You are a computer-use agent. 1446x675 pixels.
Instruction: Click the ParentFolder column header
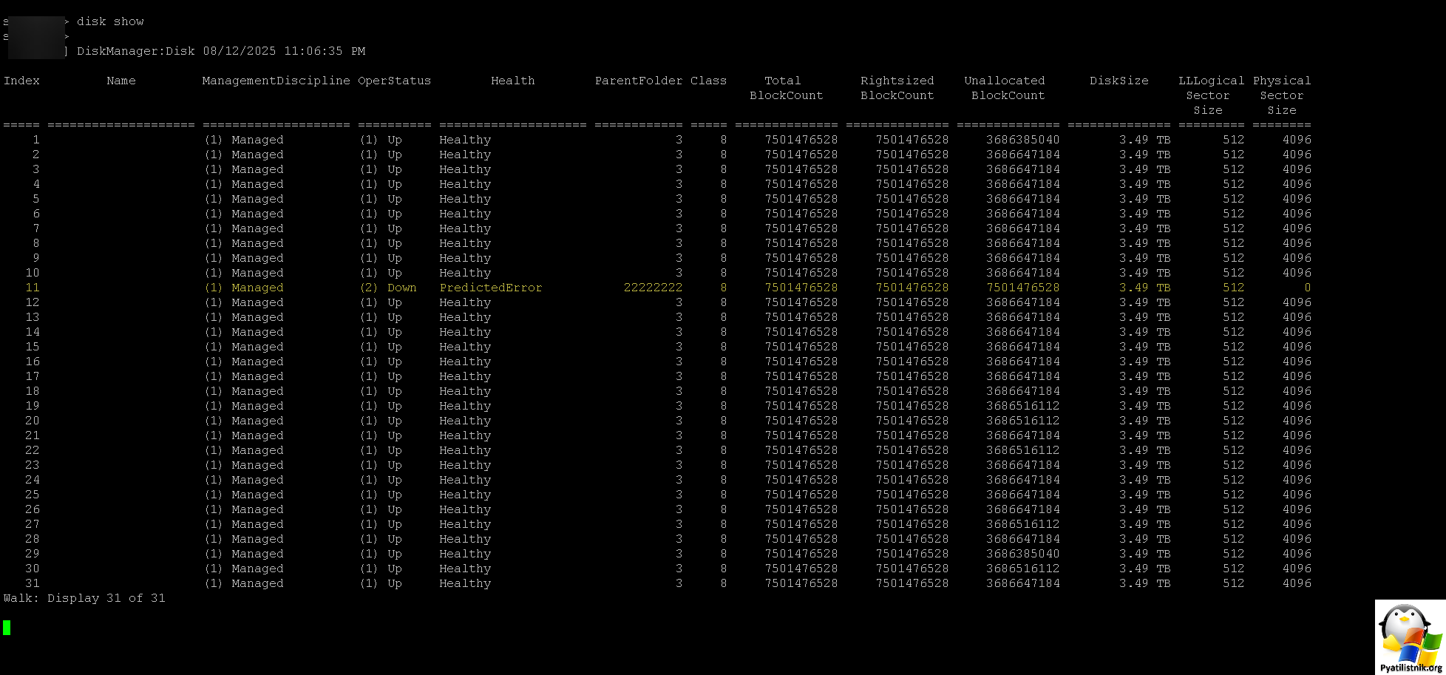[x=639, y=81]
